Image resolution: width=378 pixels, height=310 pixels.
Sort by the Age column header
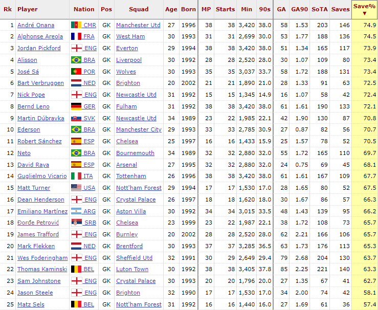171,9
